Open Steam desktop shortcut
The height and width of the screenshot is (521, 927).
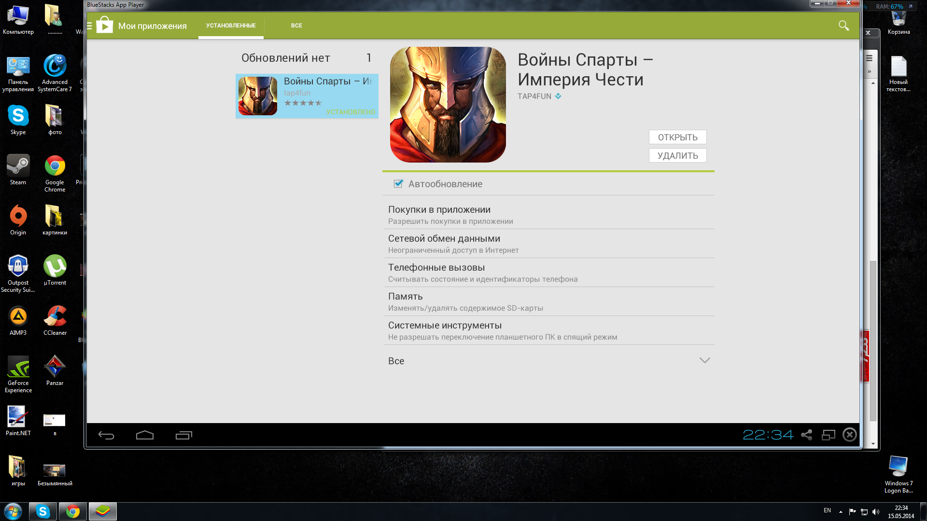click(x=18, y=170)
